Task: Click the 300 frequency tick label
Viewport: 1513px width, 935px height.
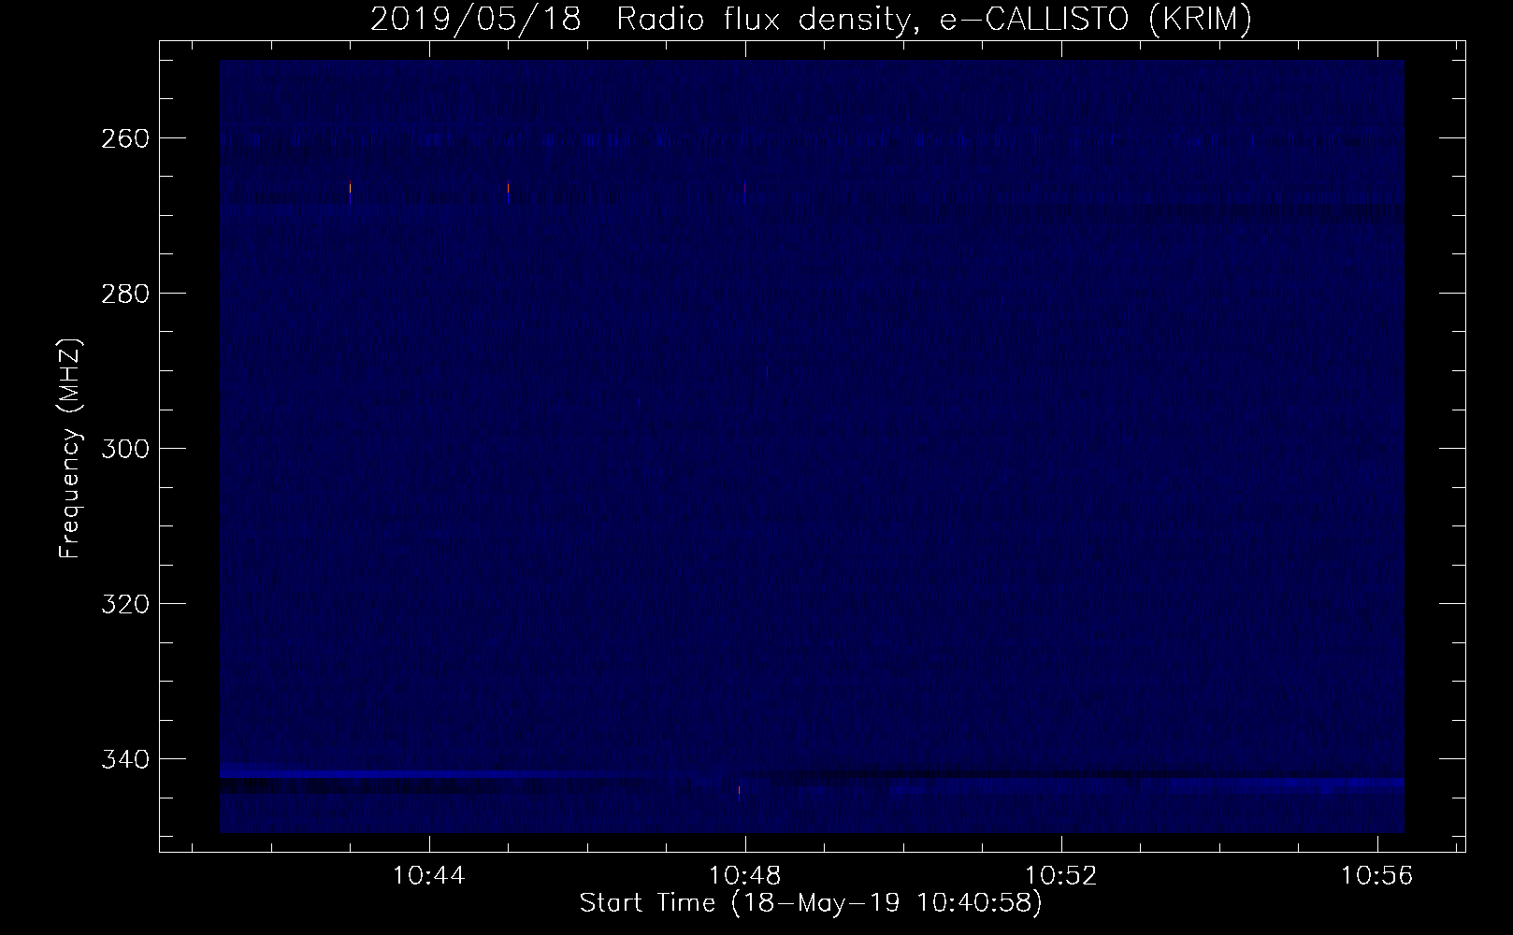Action: (124, 449)
